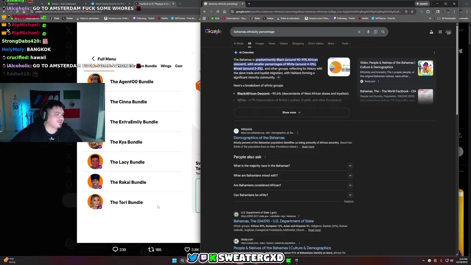
Task: Like the tweet showing 3.8K
Action: pyautogui.click(x=192, y=250)
